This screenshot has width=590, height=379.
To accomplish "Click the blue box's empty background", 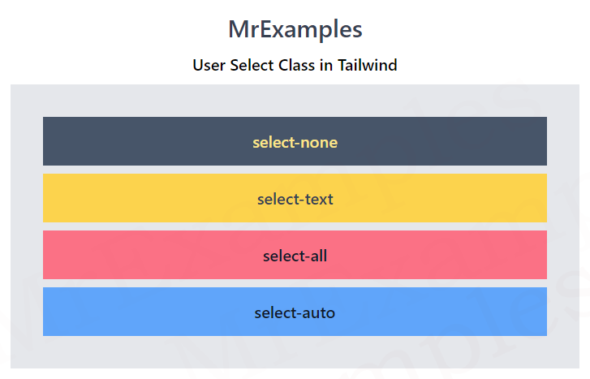I will coord(131,312).
